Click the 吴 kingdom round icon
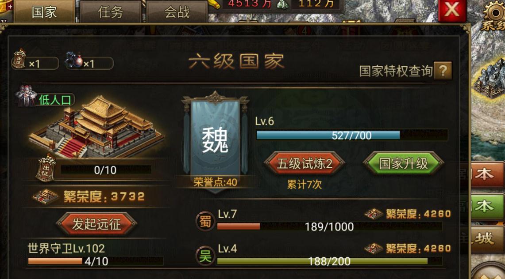The image size is (505, 279). coord(205,256)
